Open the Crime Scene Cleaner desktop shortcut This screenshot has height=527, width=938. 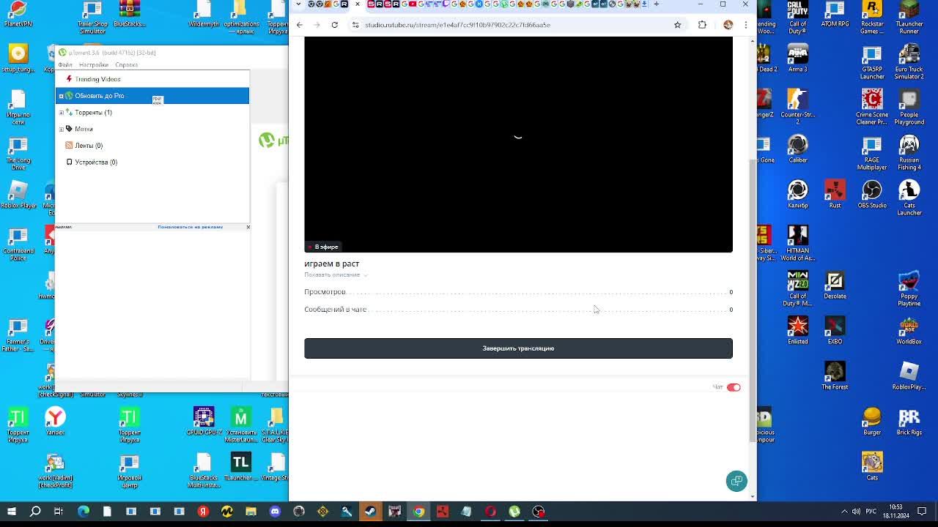(872, 106)
